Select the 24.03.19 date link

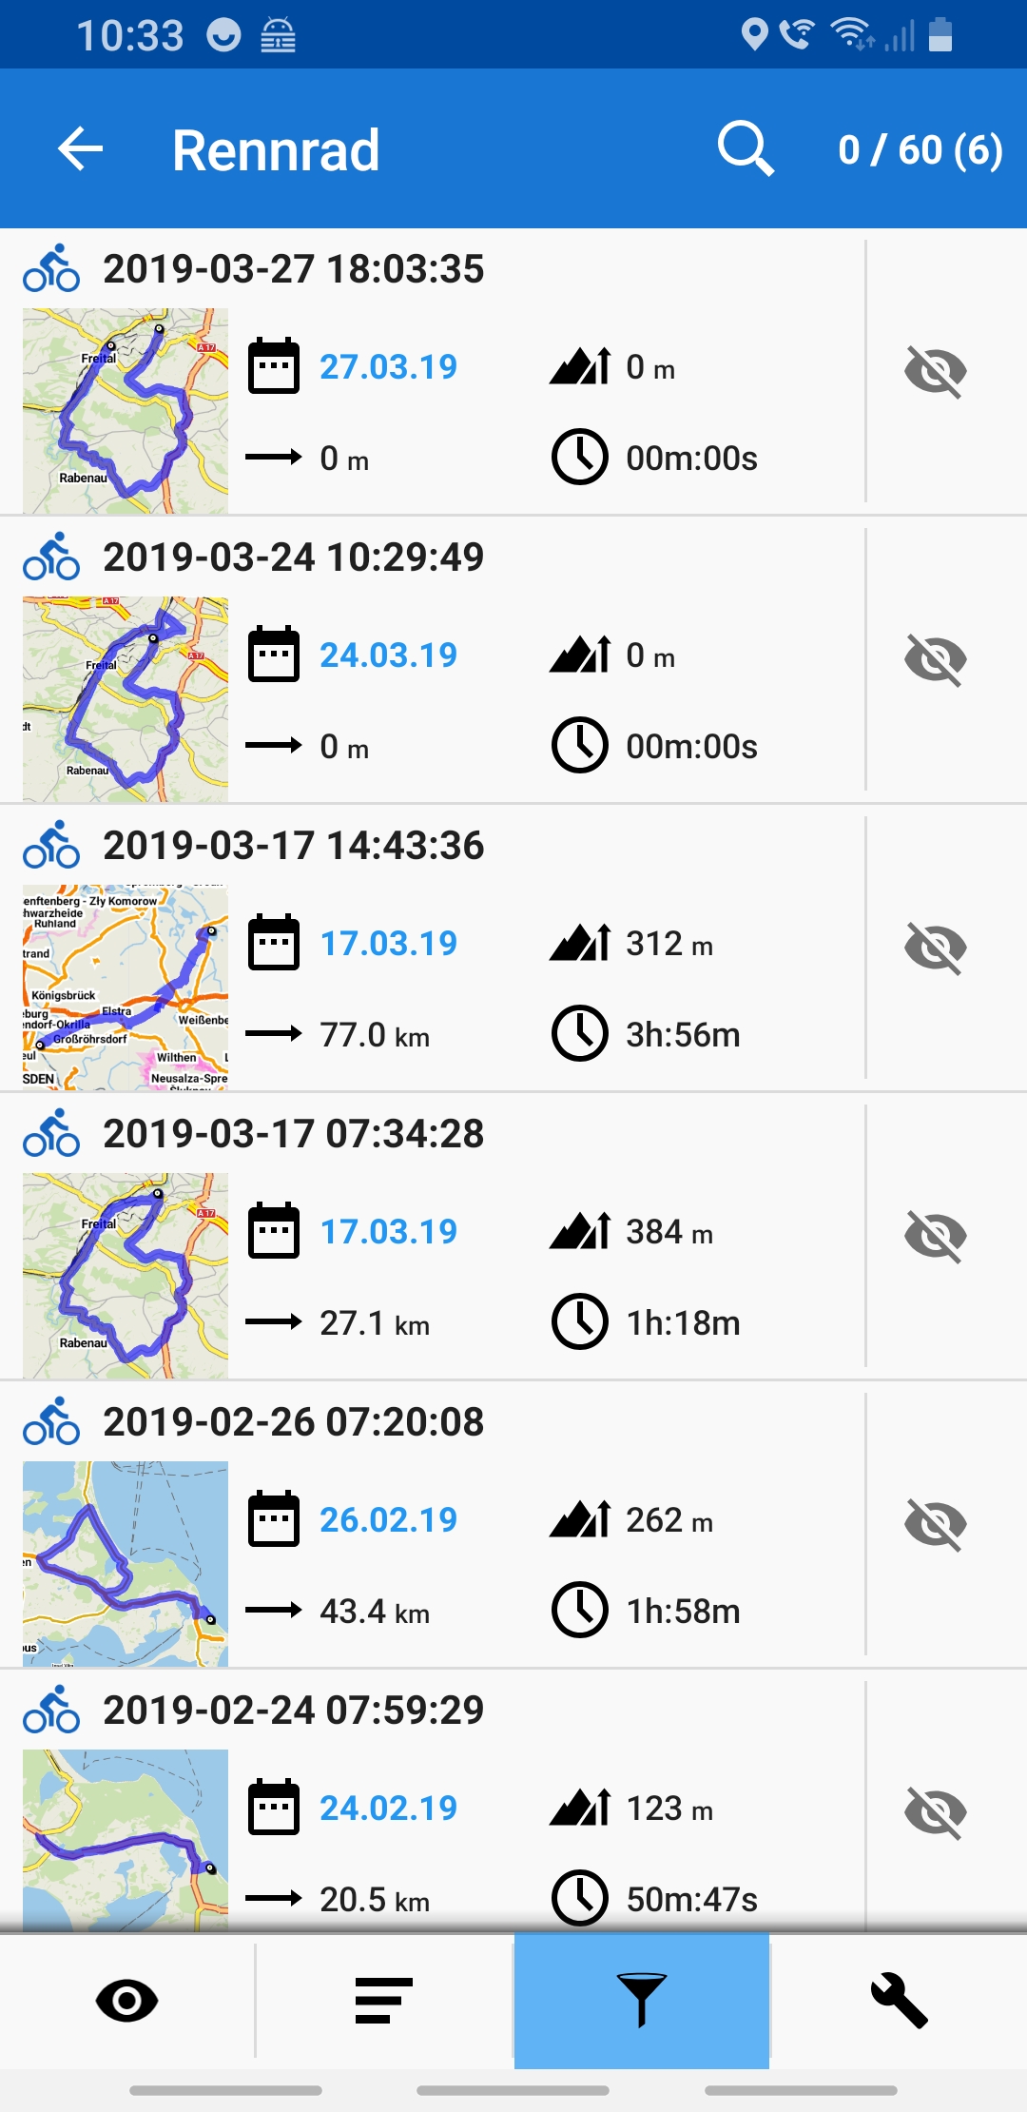(388, 655)
